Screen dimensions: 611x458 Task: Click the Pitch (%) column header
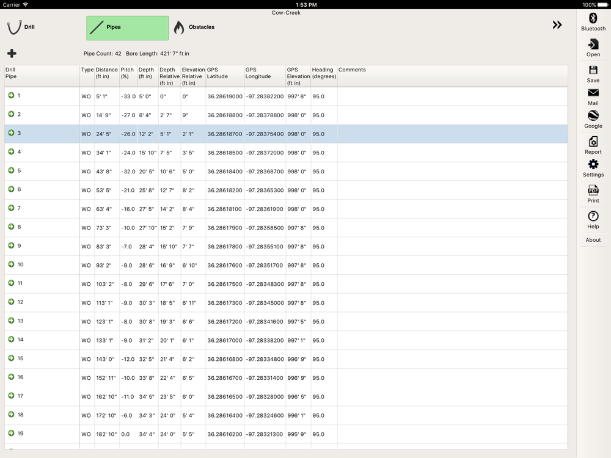[128, 73]
